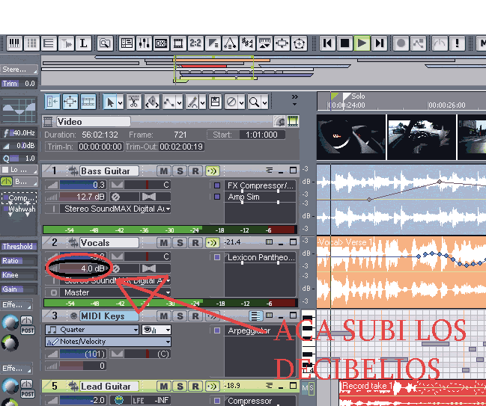
Task: Click the Bass Guitar track name
Action: tap(109, 170)
